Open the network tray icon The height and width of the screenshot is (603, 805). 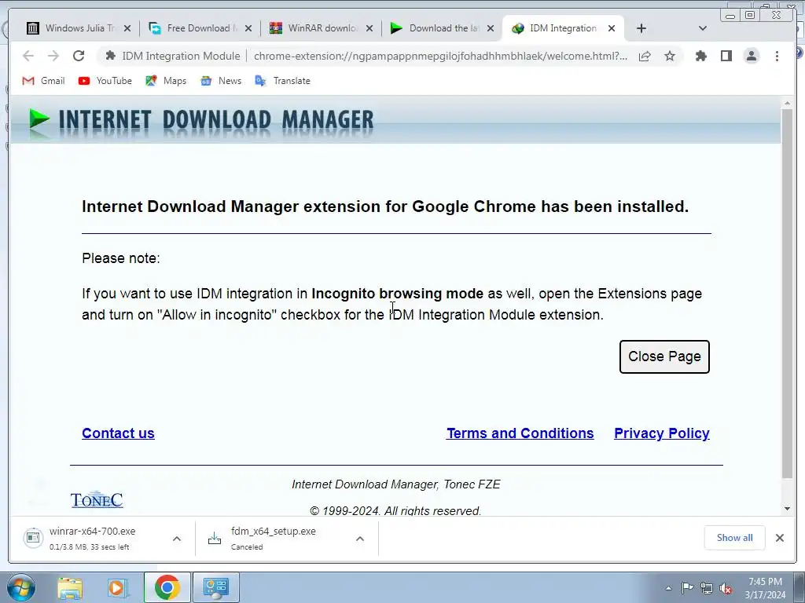(707, 587)
